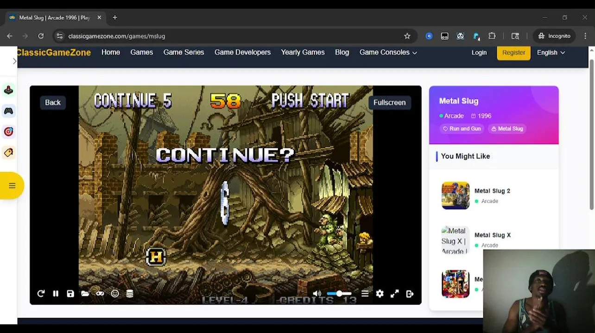Adjust the emulator volume slider
Image resolution: width=595 pixels, height=333 pixels.
[x=339, y=294]
